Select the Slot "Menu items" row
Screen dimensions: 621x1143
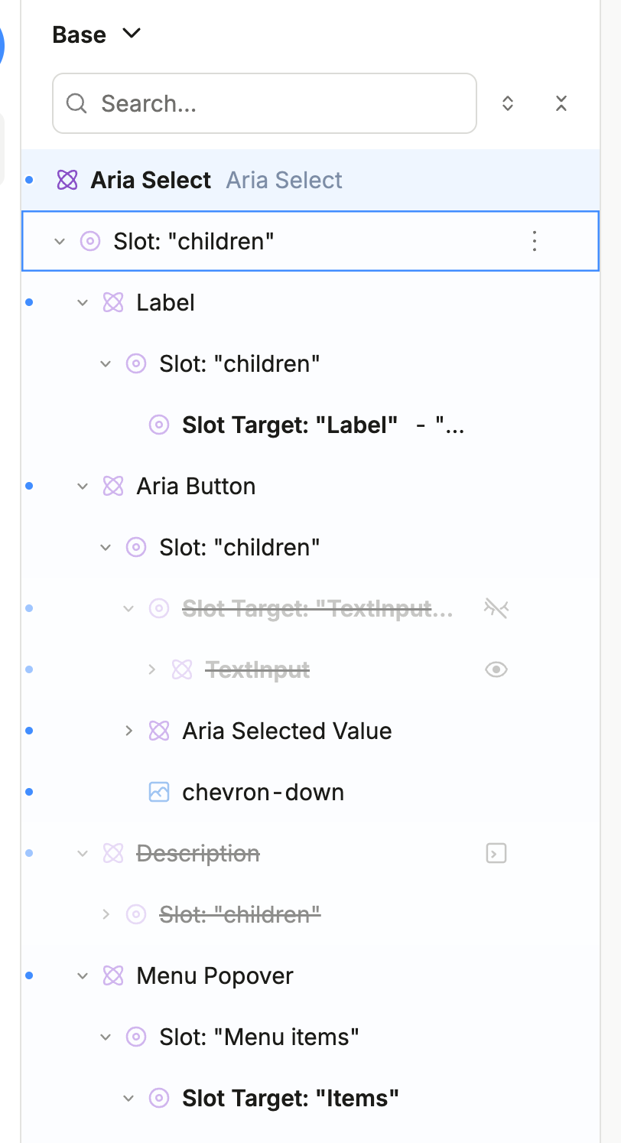pos(258,1037)
